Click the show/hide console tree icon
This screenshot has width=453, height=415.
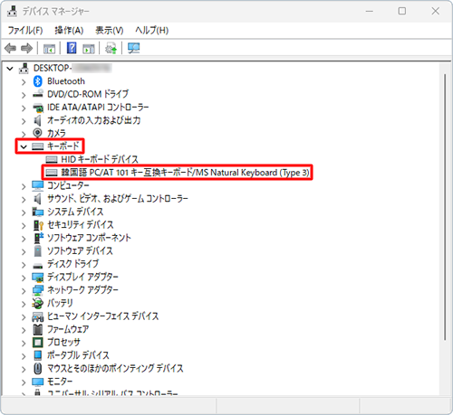click(x=49, y=49)
